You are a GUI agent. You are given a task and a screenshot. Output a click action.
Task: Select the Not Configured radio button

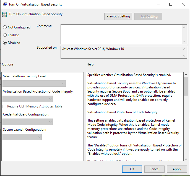point(5,27)
